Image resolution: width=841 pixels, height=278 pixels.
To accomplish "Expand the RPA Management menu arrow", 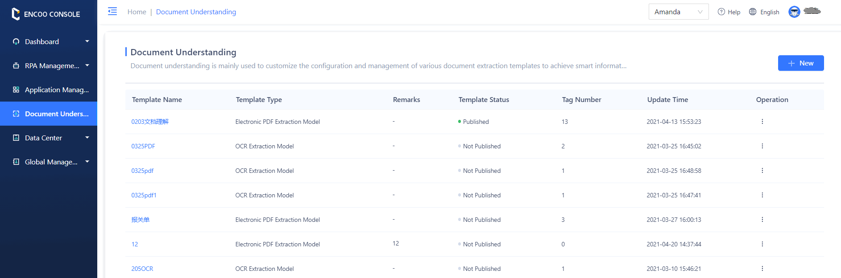I will click(x=87, y=65).
